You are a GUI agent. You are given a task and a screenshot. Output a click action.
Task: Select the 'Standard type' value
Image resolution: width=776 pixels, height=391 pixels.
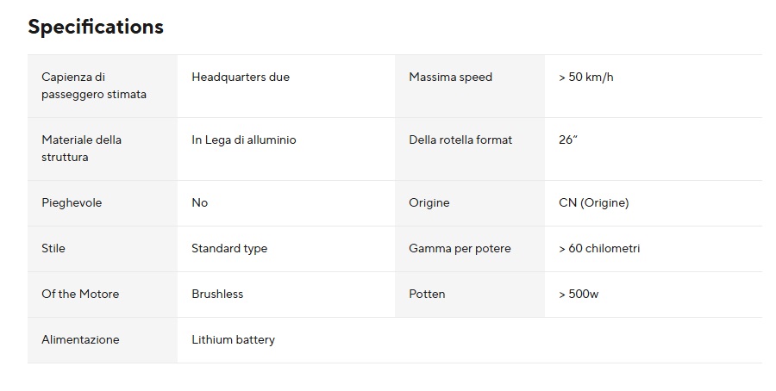pos(229,248)
